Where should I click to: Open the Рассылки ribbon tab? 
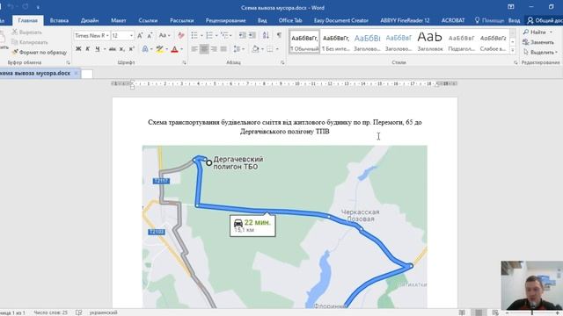coord(182,20)
